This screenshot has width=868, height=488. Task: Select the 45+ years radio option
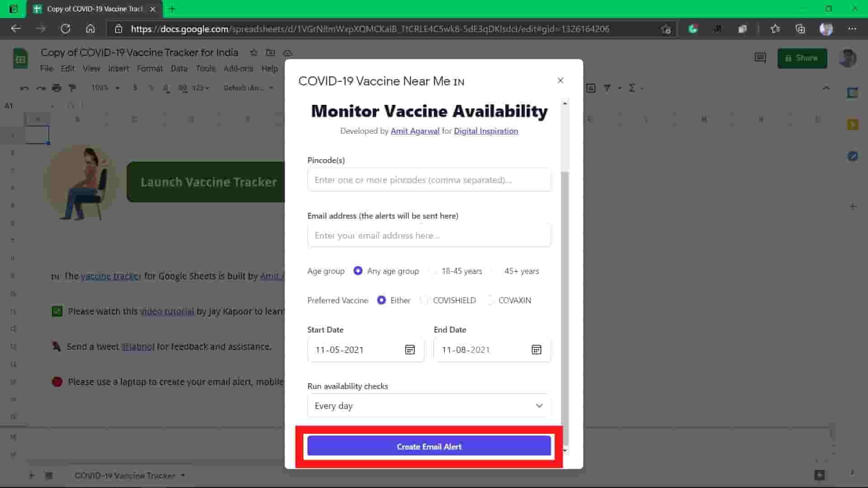tap(495, 271)
